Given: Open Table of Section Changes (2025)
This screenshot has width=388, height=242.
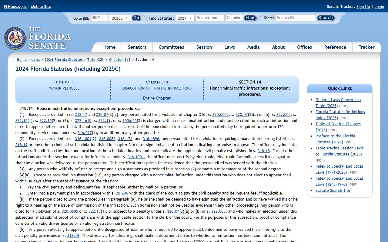Looking at the screenshot, I should pyautogui.click(x=338, y=127).
